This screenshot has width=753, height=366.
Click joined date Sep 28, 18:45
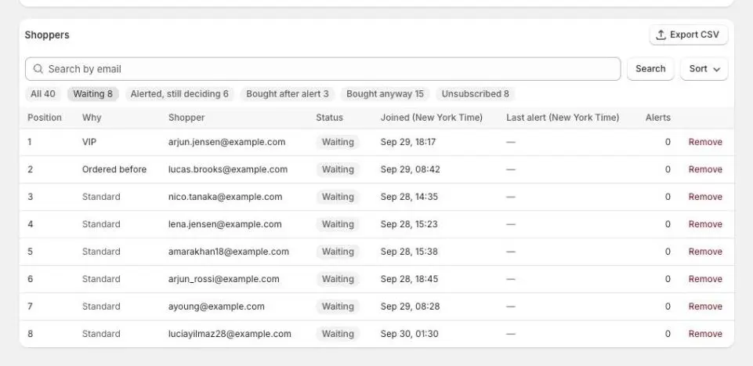pos(409,278)
